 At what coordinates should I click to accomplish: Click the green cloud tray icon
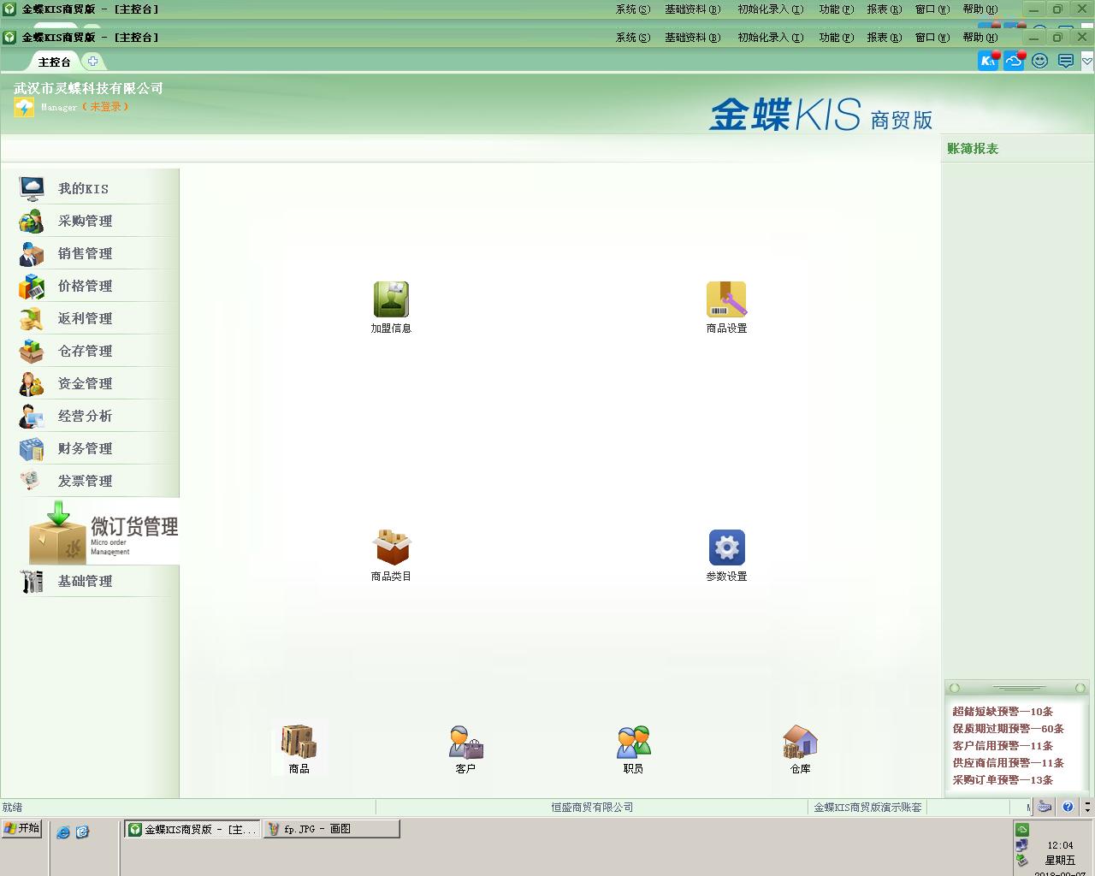pos(1022,829)
